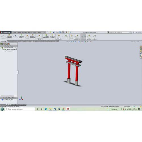Open the Fichier menu
The image size is (142, 142).
(14, 32)
